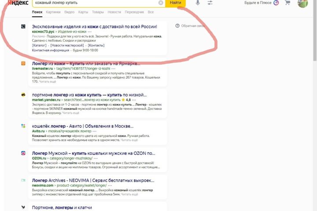Open кошелёк лонгер Авито result title
Screen dimensions: 317x211
pyautogui.click(x=83, y=126)
